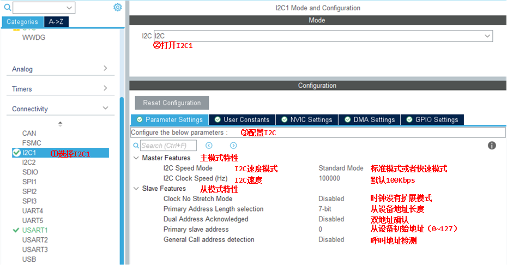The width and height of the screenshot is (507, 265).
Task: Collapse the Master Features section
Action: pos(136,158)
